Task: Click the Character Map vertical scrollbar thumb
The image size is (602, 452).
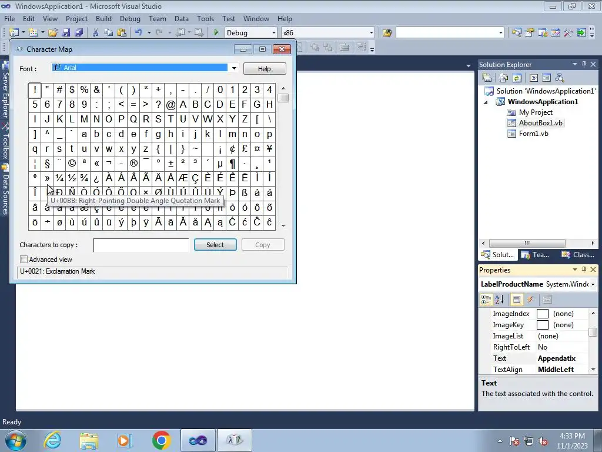Action: tap(283, 98)
